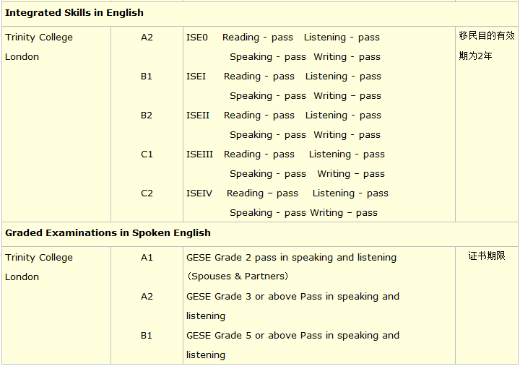Click the B2 level cell

pyautogui.click(x=147, y=116)
